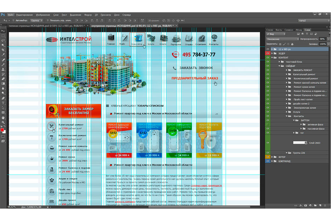Viewport: 331px width, 214px height.
Task: Filter layers by adjustment layers icon
Action: [x=302, y=34]
